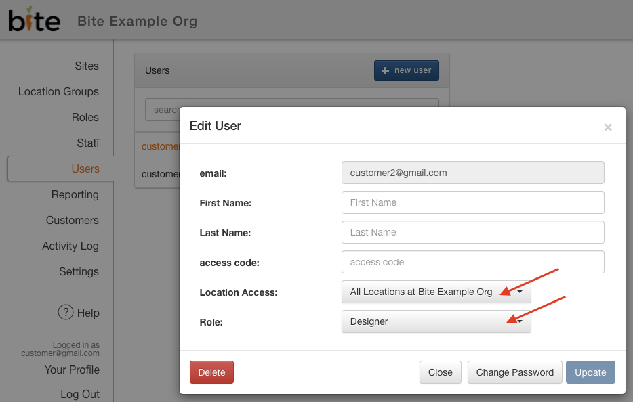Screen dimensions: 633x402
Task: Open the Stati sidebar item
Action: point(87,143)
